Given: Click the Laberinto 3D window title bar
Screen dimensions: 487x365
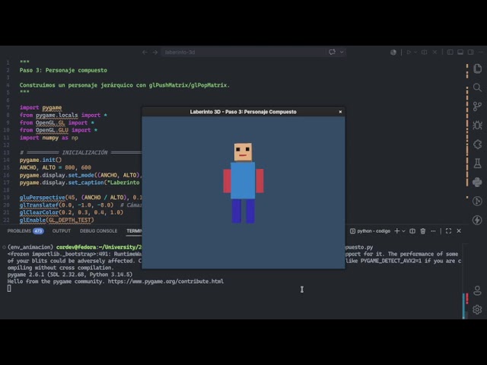Looking at the screenshot, I should [243, 112].
